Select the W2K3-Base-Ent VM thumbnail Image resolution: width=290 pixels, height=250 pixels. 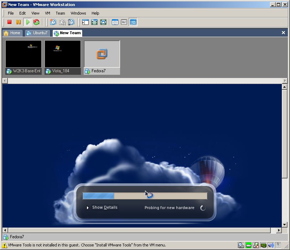click(24, 57)
